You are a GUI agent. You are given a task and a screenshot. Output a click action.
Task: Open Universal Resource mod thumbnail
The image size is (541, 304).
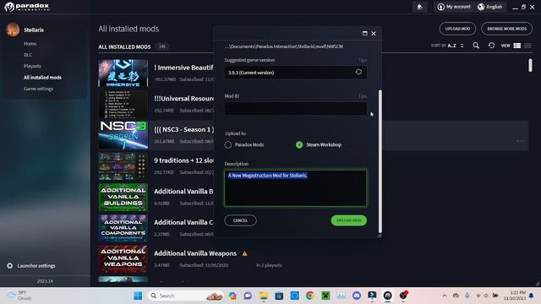[123, 104]
